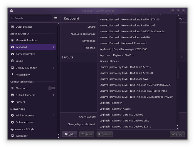Click the Mouse & Touchpad icon
The image size is (195, 147).
[x=12, y=40]
